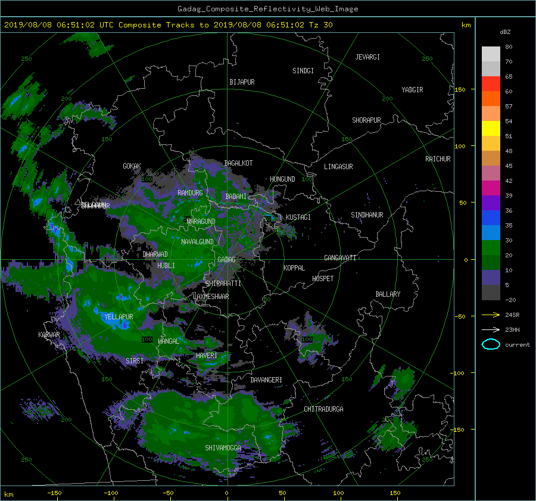Click the SHIRAHATTI city label
Image resolution: width=536 pixels, height=501 pixels.
point(223,284)
